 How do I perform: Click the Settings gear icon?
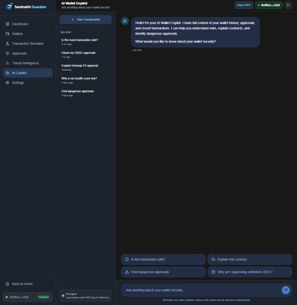(7, 83)
